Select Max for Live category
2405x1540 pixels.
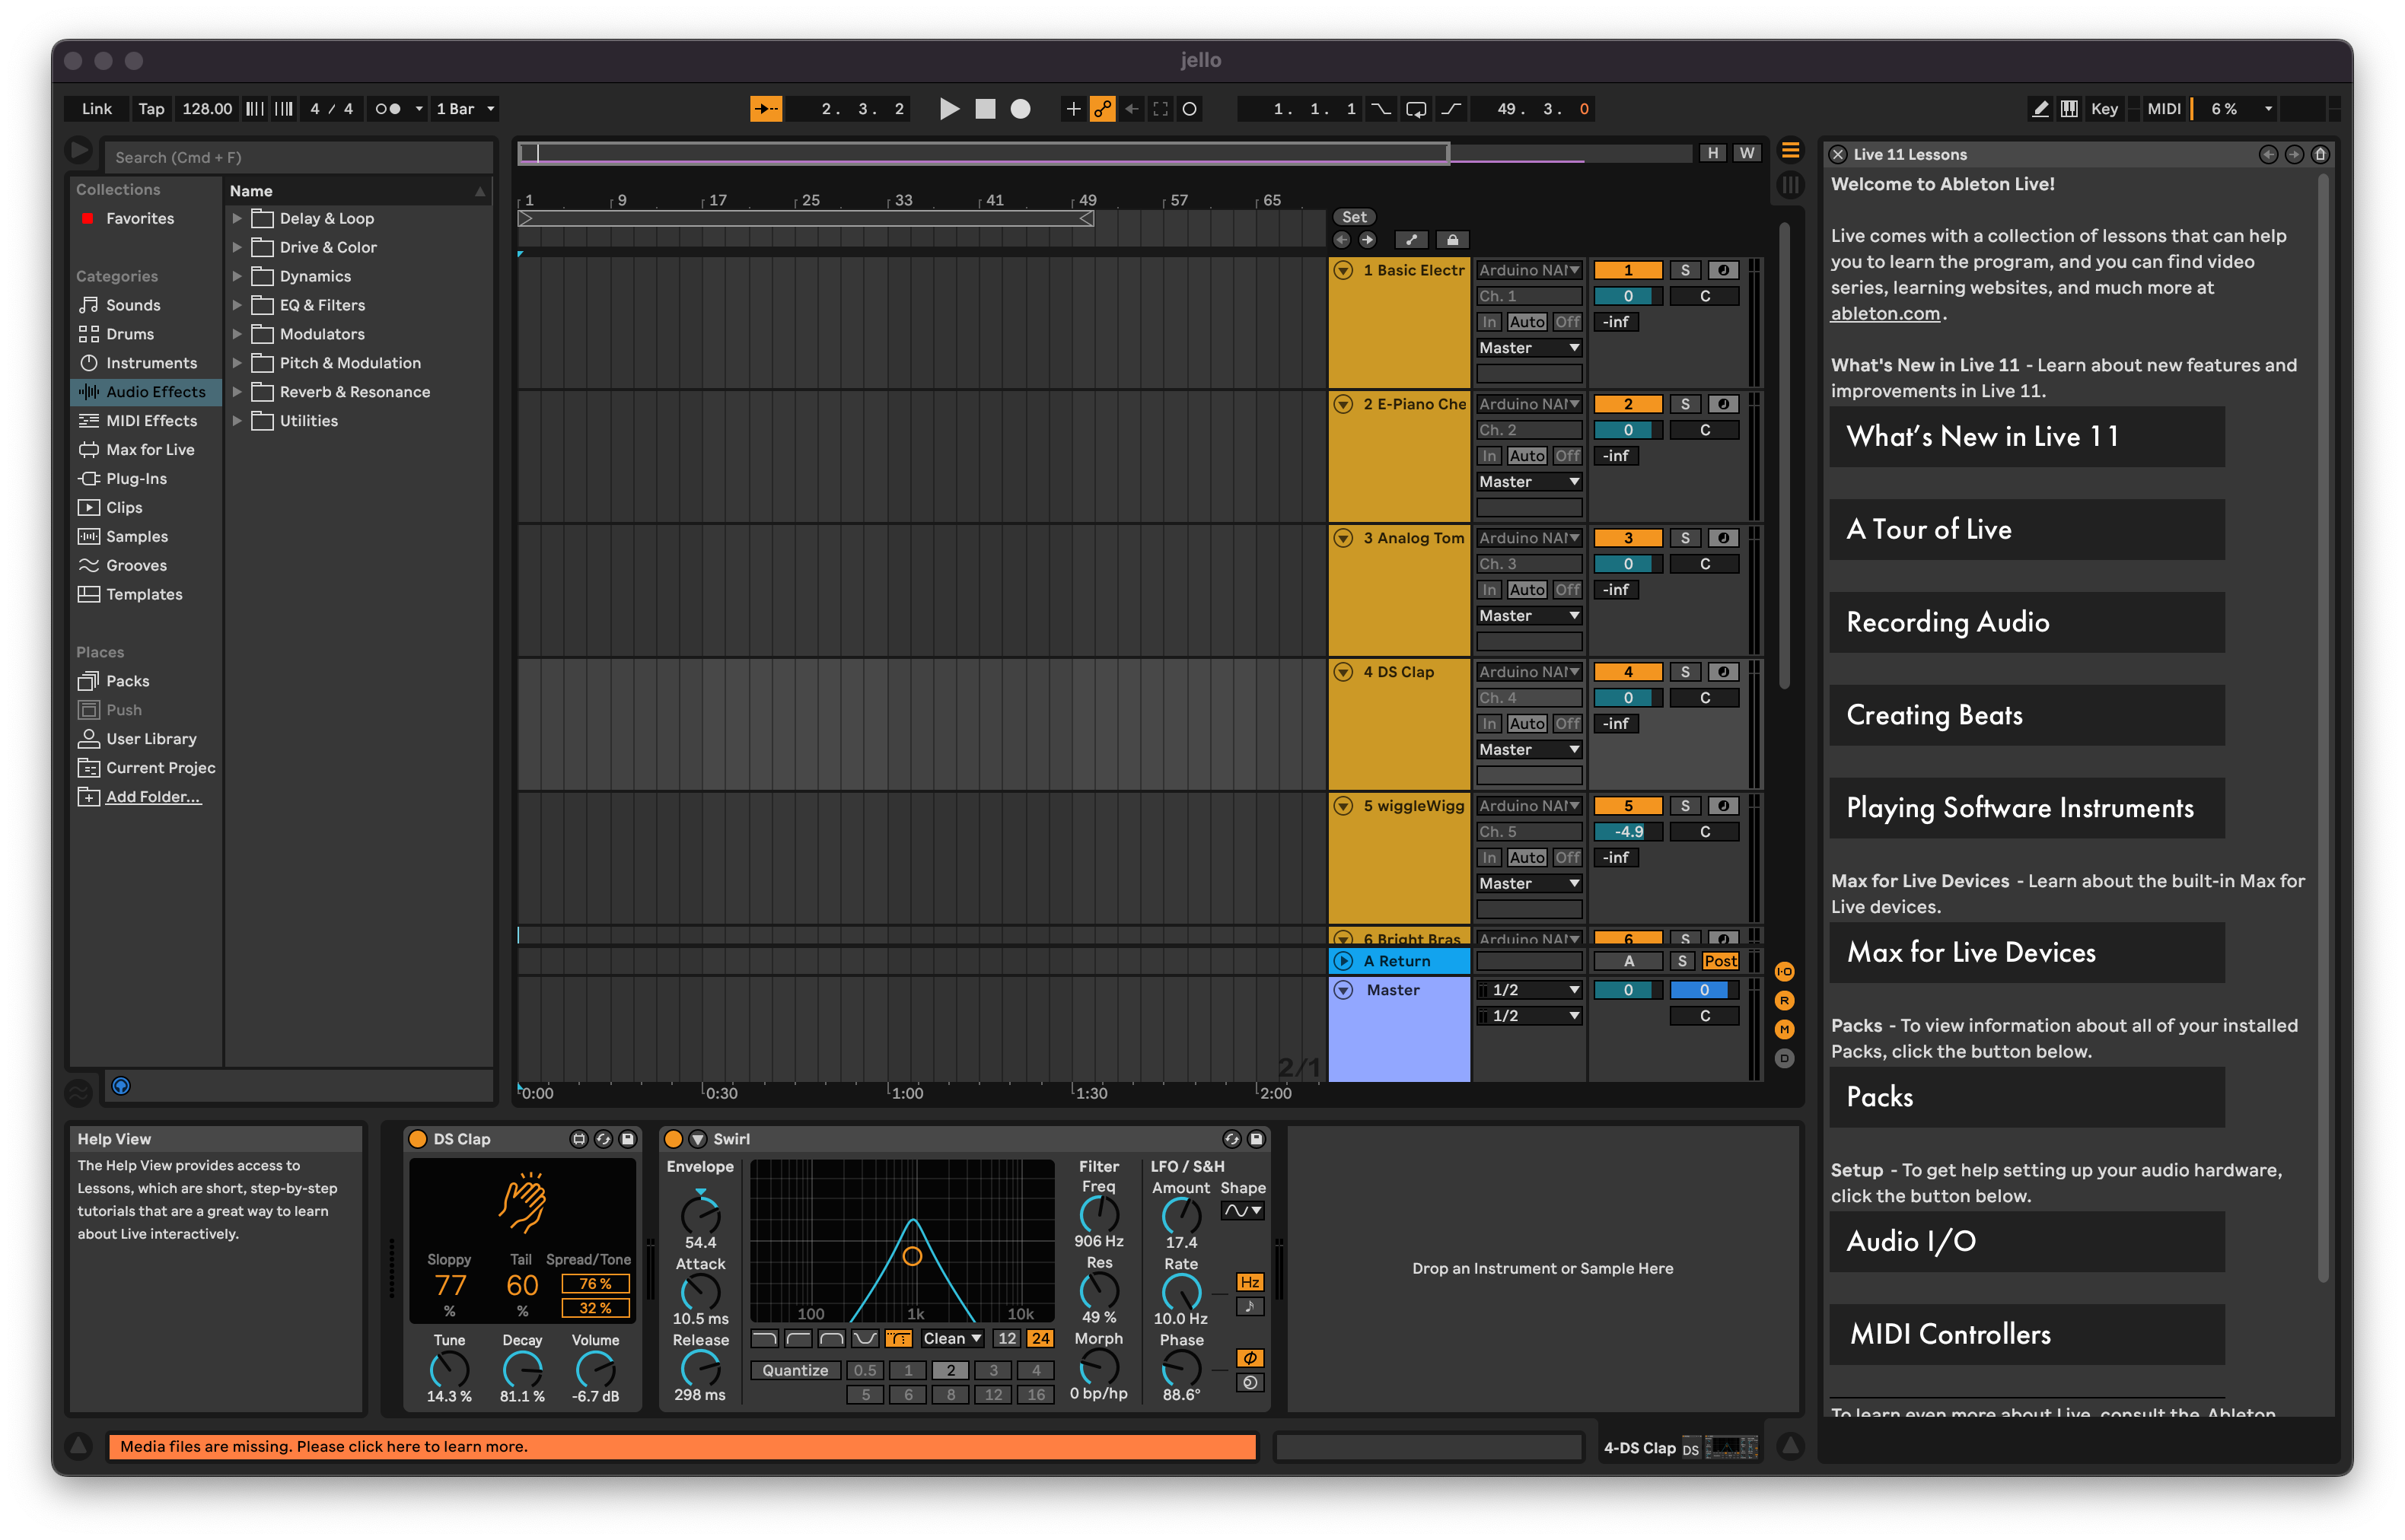[x=150, y=450]
